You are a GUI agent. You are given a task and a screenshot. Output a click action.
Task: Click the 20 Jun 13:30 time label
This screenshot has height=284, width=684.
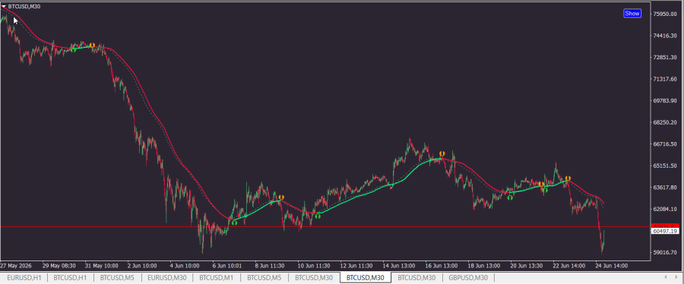click(526, 266)
